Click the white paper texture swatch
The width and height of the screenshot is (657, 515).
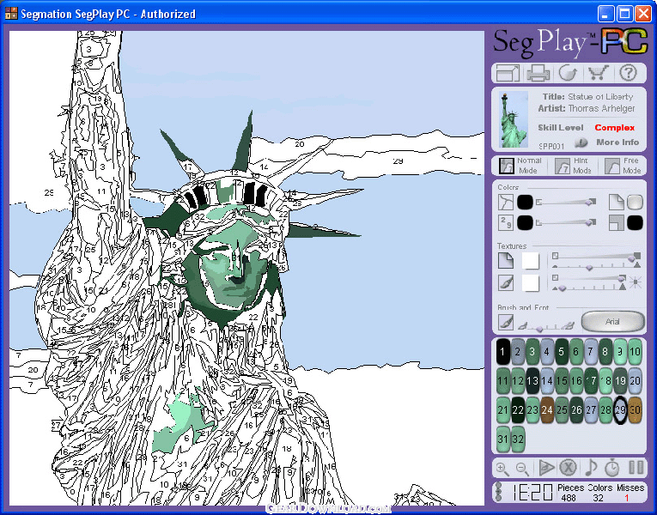tap(531, 261)
